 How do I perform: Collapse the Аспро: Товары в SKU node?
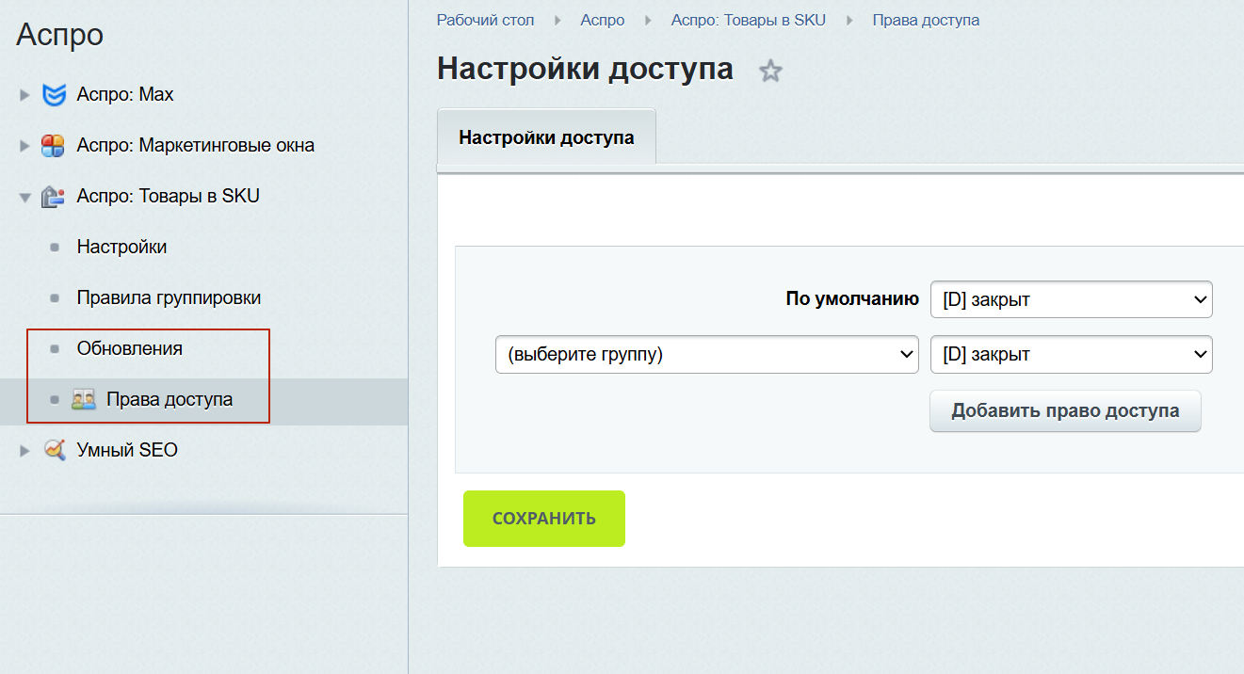[25, 197]
